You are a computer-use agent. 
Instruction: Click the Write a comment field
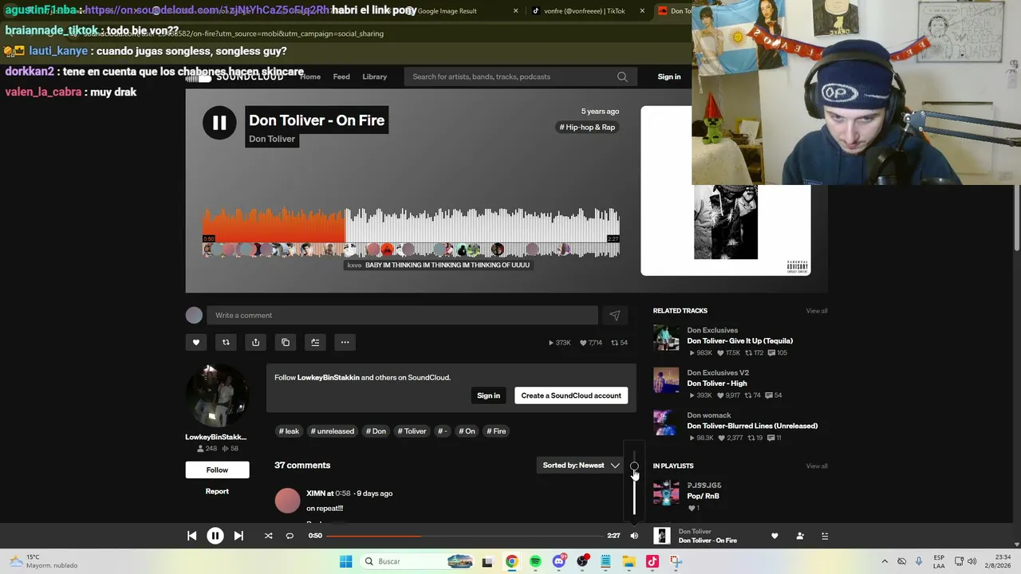point(402,316)
